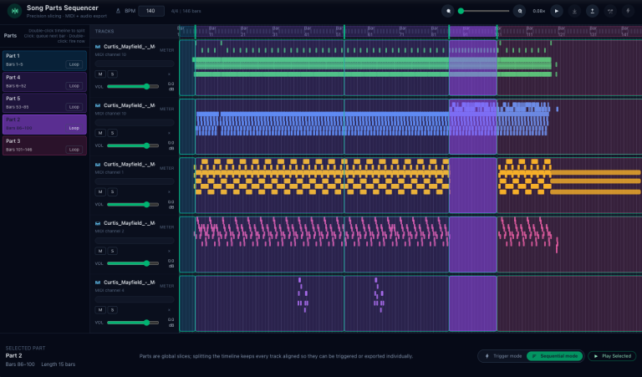Image resolution: width=642 pixels, height=377 pixels.
Task: Adjust volume slider of the green-note track
Action: pos(133,86)
